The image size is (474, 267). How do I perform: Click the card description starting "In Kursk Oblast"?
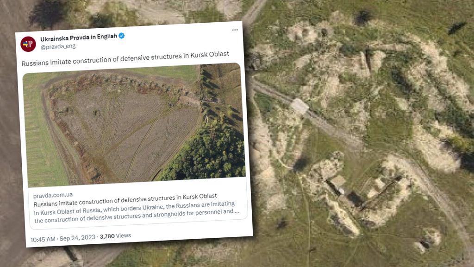[x=137, y=212]
